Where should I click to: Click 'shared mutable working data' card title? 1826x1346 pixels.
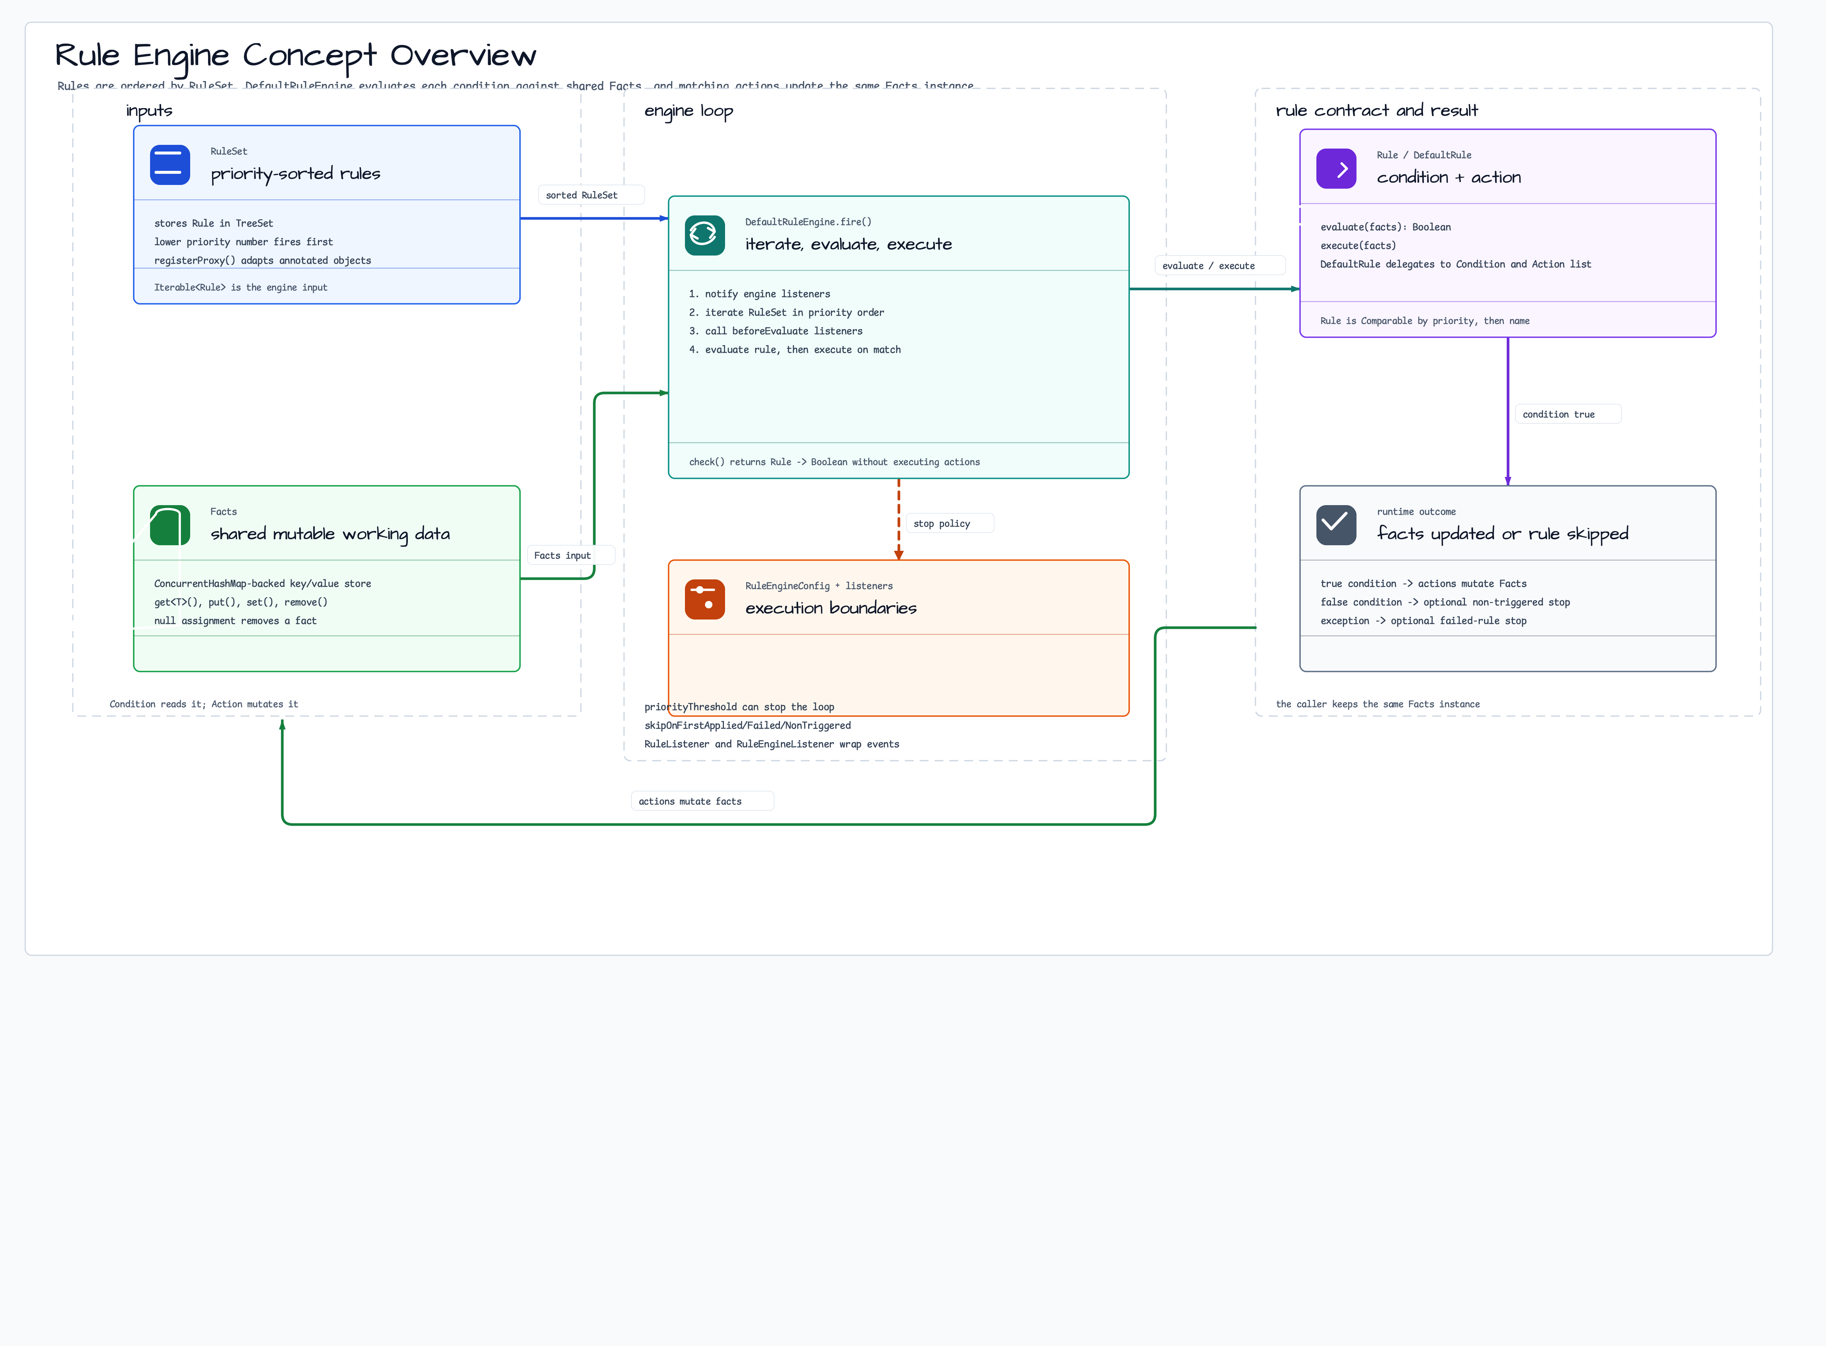coord(330,534)
